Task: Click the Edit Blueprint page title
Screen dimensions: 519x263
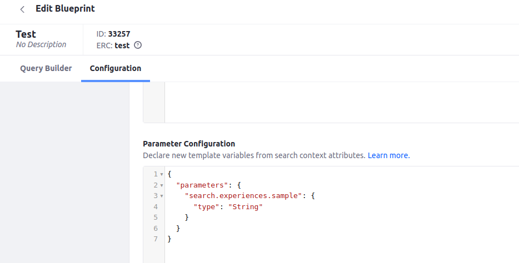Action: point(65,8)
